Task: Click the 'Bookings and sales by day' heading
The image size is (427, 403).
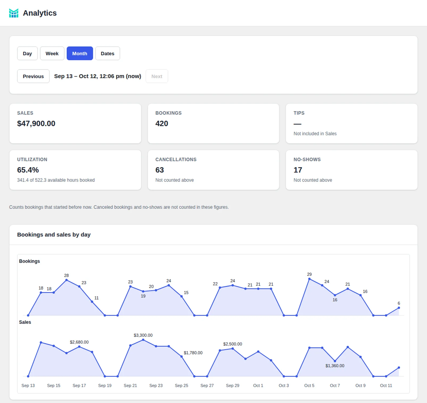Action: pos(54,235)
